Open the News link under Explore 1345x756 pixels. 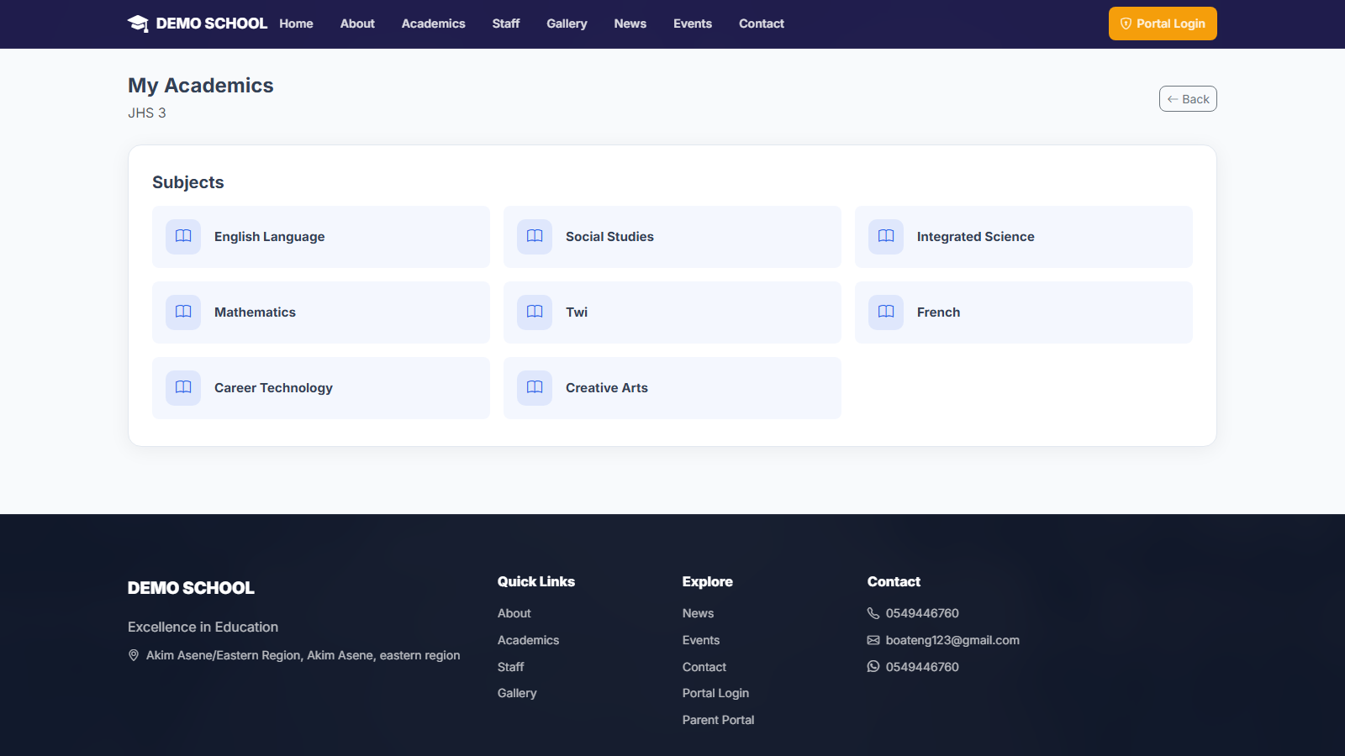[x=698, y=613]
